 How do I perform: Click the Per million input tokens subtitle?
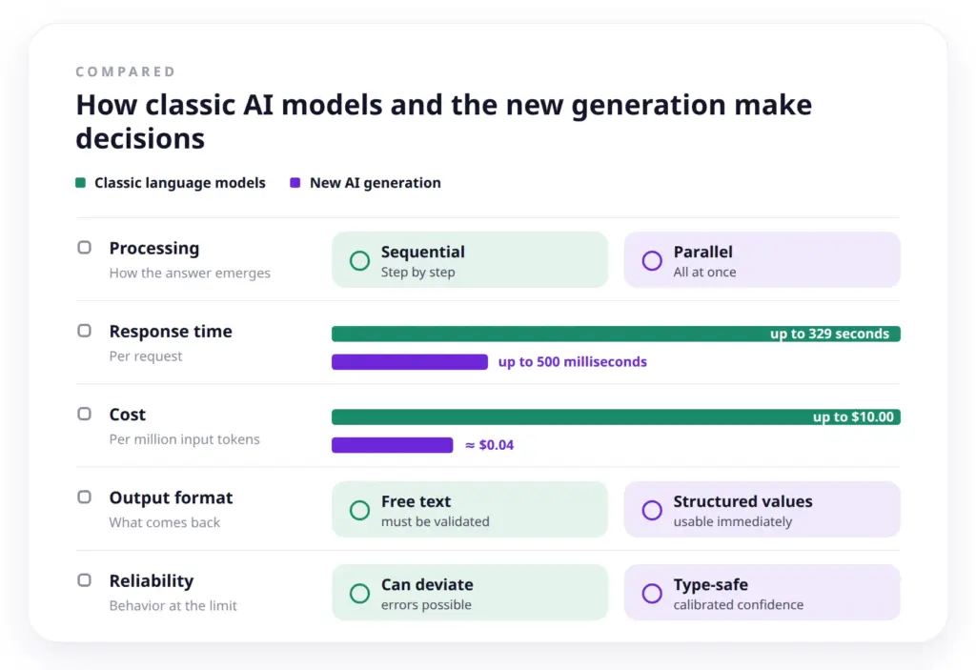pyautogui.click(x=185, y=439)
